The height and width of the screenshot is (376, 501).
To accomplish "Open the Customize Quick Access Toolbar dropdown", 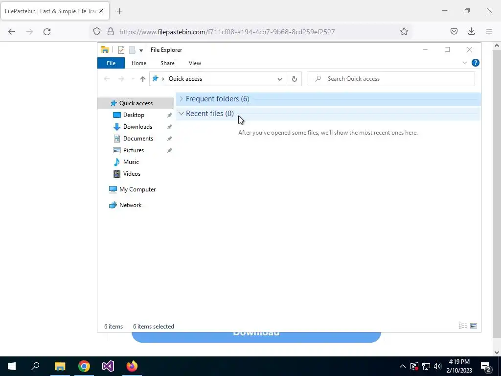I will pyautogui.click(x=141, y=50).
